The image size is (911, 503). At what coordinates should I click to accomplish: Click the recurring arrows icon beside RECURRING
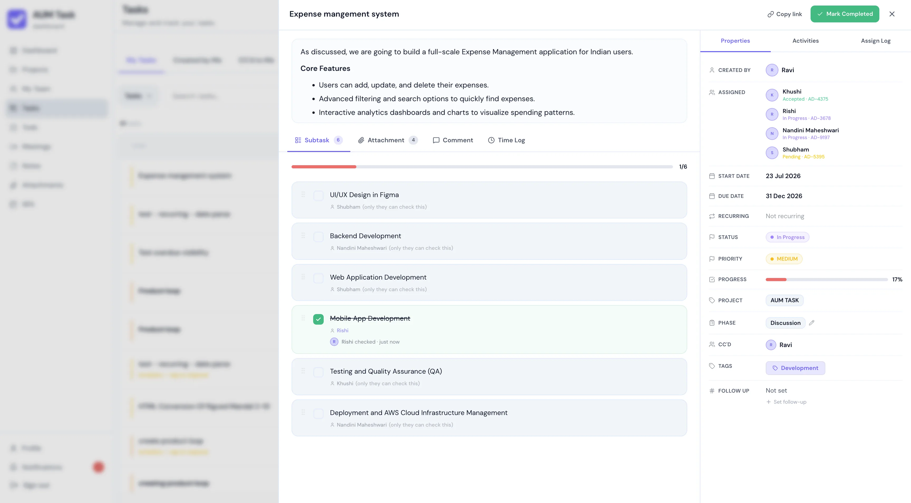(x=712, y=216)
